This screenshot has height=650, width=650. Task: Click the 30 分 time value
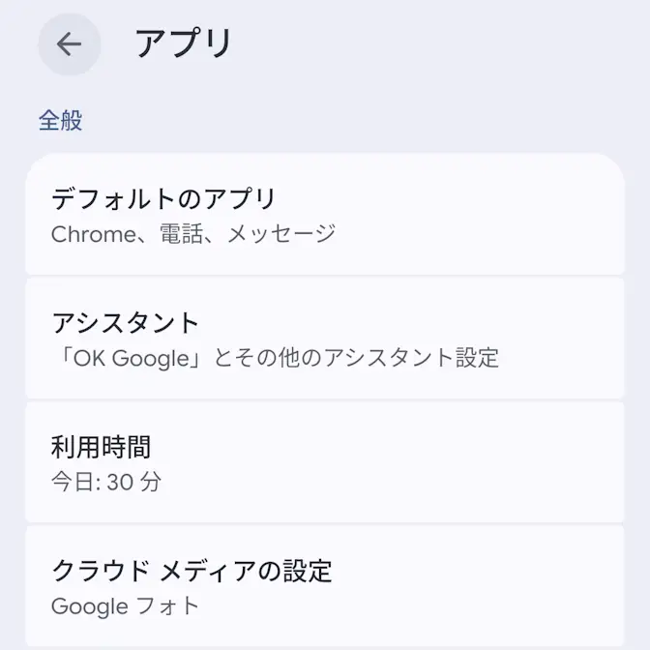coord(133,482)
